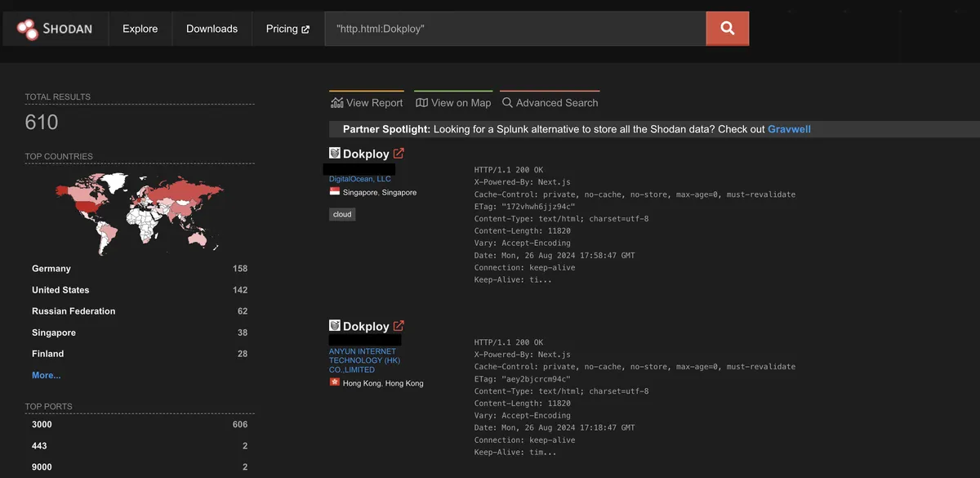The image size is (980, 478).
Task: Click the red search magnifier button
Action: pyautogui.click(x=727, y=29)
